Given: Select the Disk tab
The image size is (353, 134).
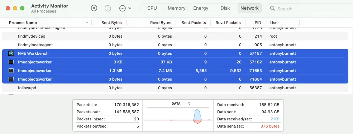Looking at the screenshot, I should click(x=225, y=8).
